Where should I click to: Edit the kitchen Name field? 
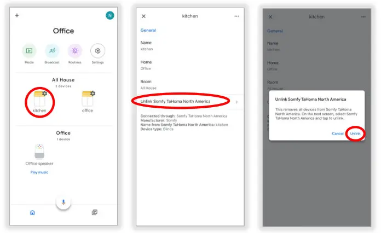click(x=190, y=45)
